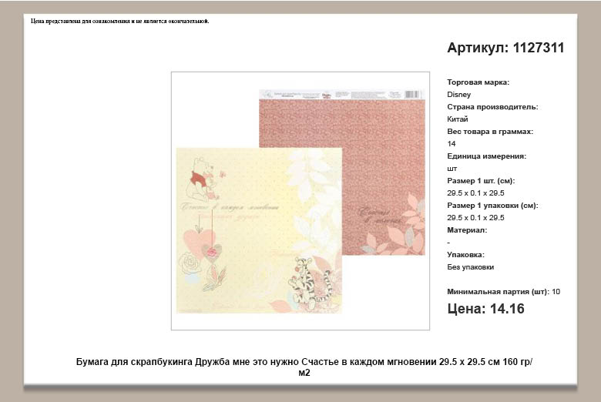This screenshot has height=402, width=601.
Task: Click the packaging value 'Без упаковки'
Action: (x=470, y=267)
